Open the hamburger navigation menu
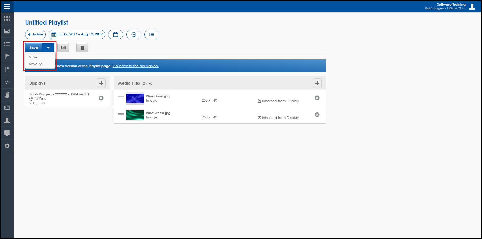This screenshot has height=239, width=482. [x=7, y=6]
